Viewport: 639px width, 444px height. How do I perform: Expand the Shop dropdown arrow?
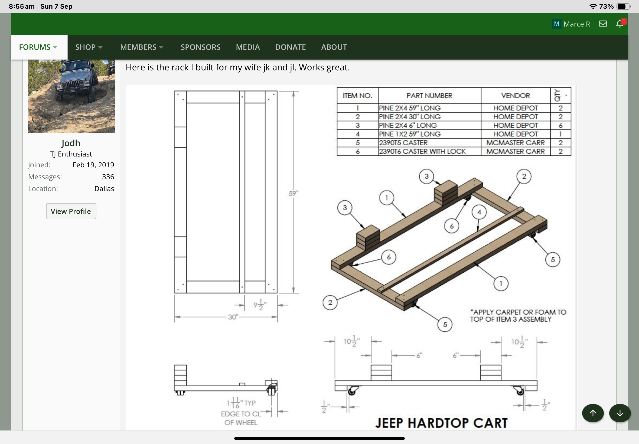(x=100, y=47)
